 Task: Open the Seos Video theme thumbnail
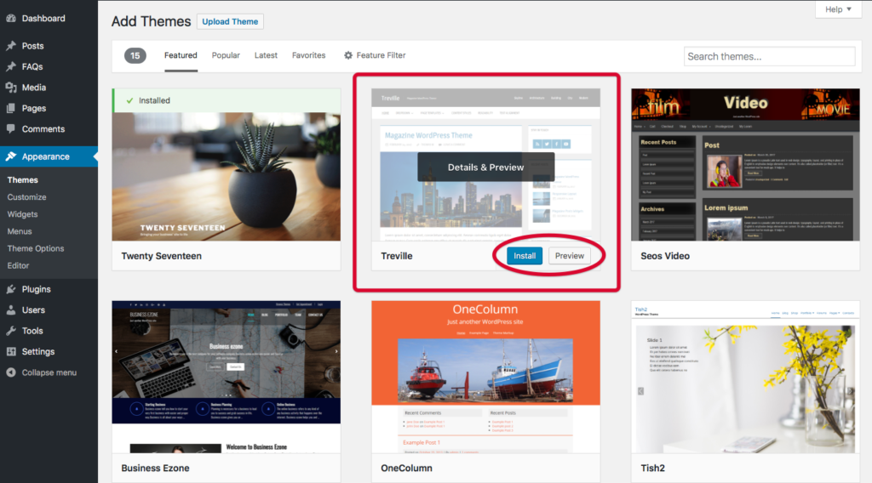click(745, 165)
